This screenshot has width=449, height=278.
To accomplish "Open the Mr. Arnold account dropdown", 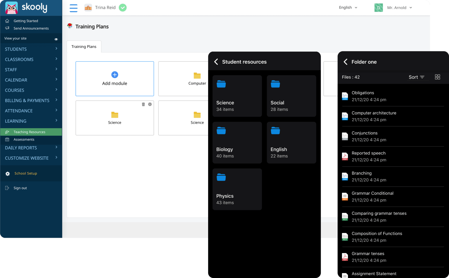I will 399,8.
